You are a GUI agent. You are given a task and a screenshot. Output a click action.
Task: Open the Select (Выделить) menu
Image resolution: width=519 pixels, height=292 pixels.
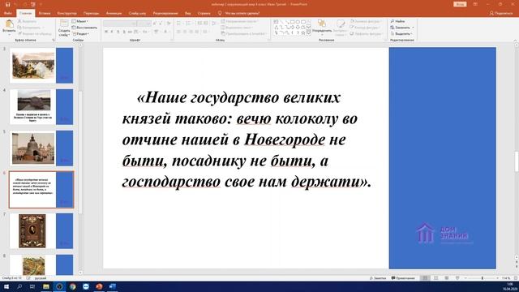[x=401, y=34]
